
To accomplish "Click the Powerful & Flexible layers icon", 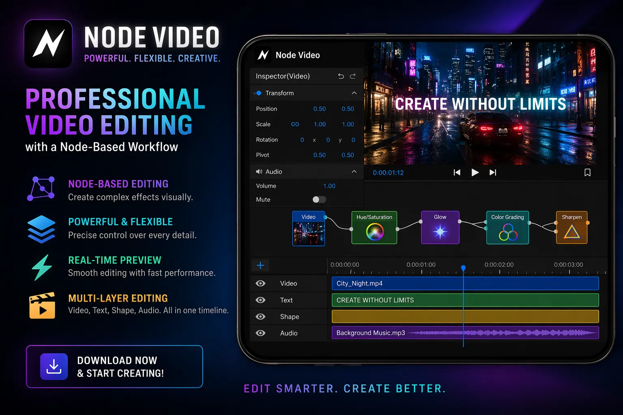I will coord(41,229).
